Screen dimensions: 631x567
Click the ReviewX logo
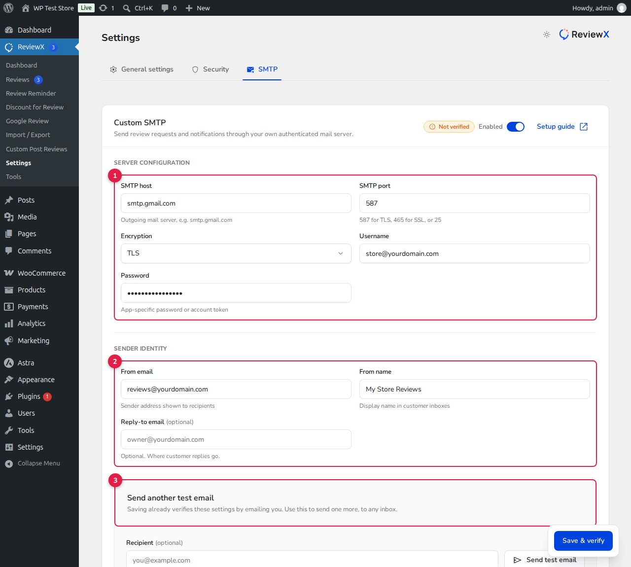584,35
